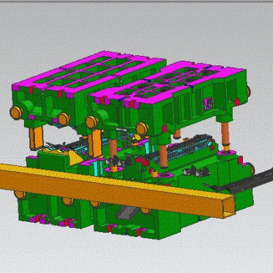Select the copper guide pillar at rear right corner

point(225,134)
